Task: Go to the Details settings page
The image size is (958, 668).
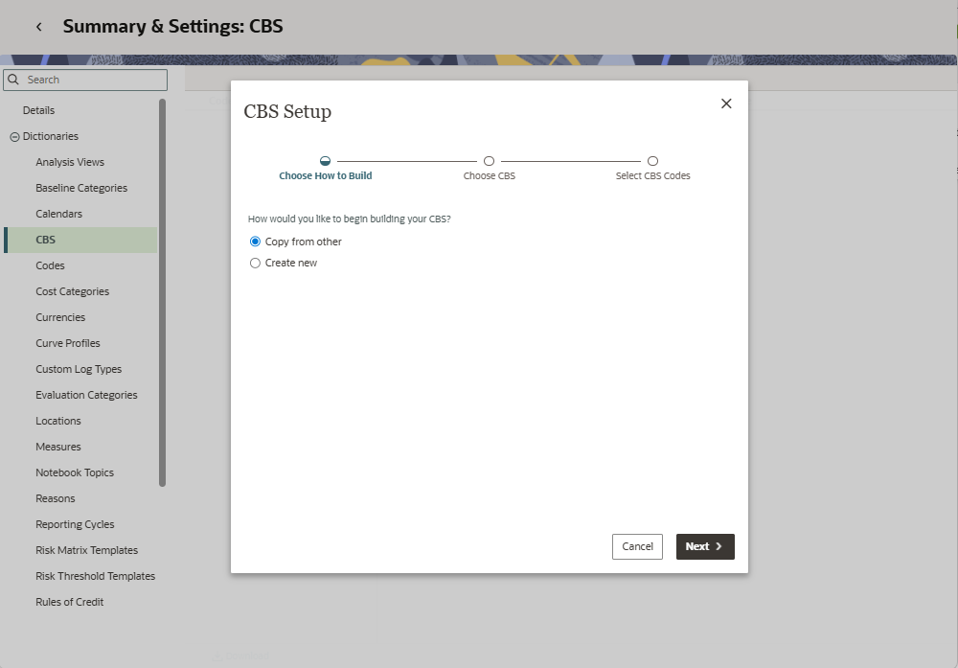Action: [x=39, y=110]
